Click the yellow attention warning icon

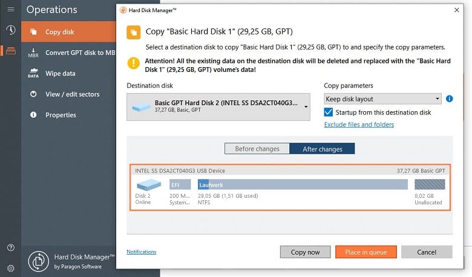[133, 63]
